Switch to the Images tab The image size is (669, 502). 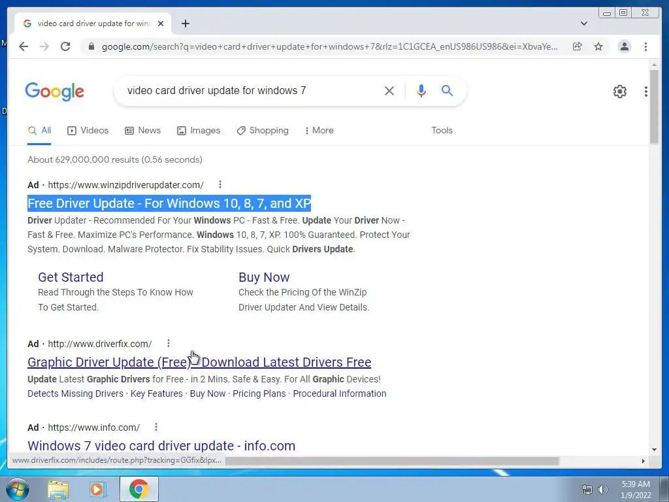click(x=199, y=131)
